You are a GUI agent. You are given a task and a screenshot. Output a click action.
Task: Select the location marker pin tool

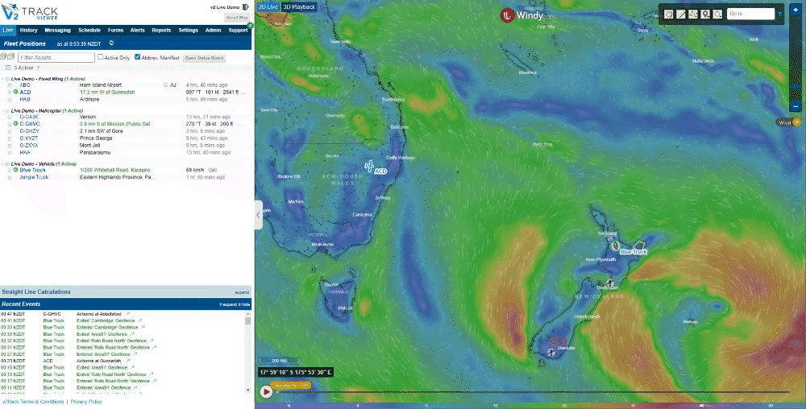(x=706, y=14)
